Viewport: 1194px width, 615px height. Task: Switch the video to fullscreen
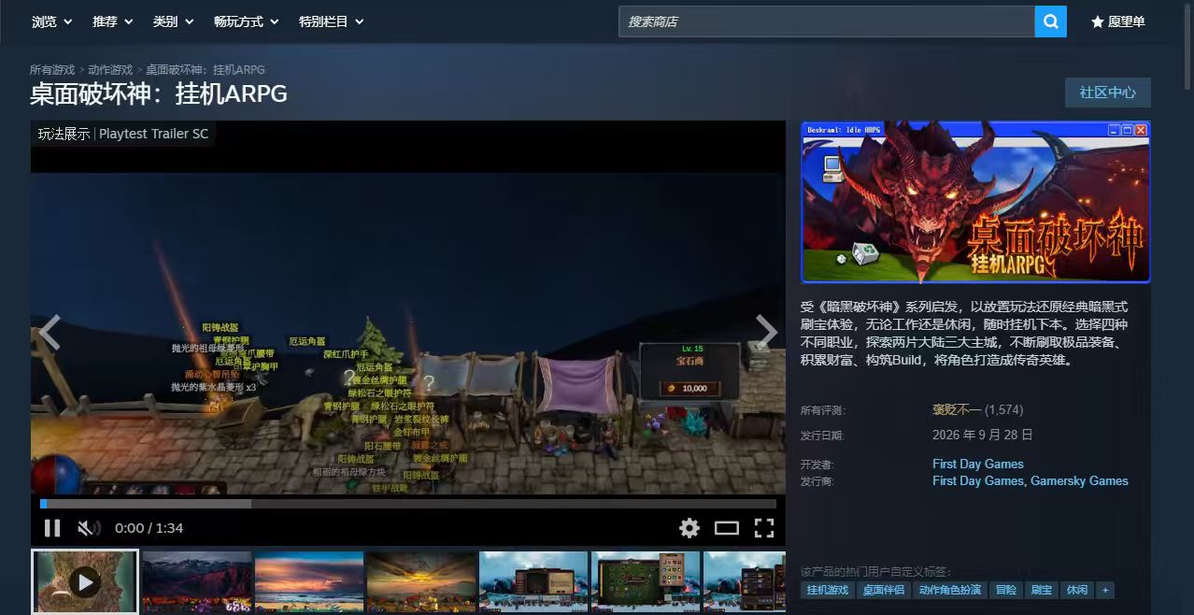[764, 528]
